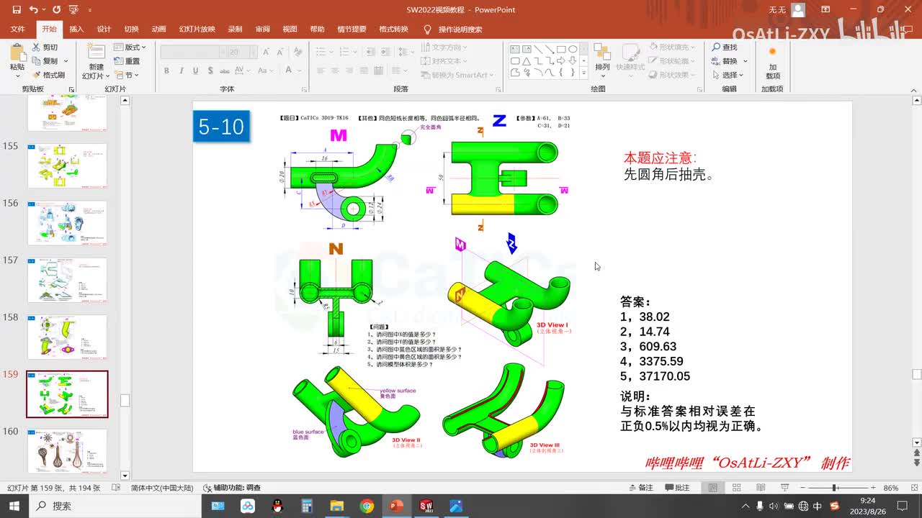Select slide 157 thumbnail
Image resolution: width=922 pixels, height=518 pixels.
(67, 280)
